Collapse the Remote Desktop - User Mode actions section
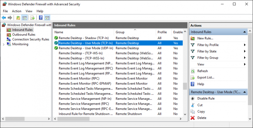Viewport: 253px width, 128px height. pos(245,92)
